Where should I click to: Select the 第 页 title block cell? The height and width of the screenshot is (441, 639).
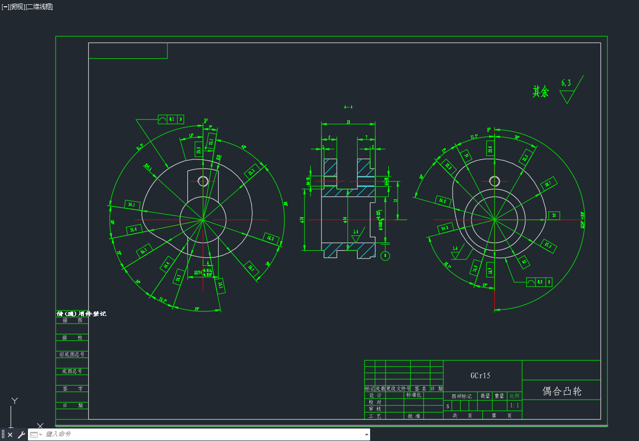[502, 415]
